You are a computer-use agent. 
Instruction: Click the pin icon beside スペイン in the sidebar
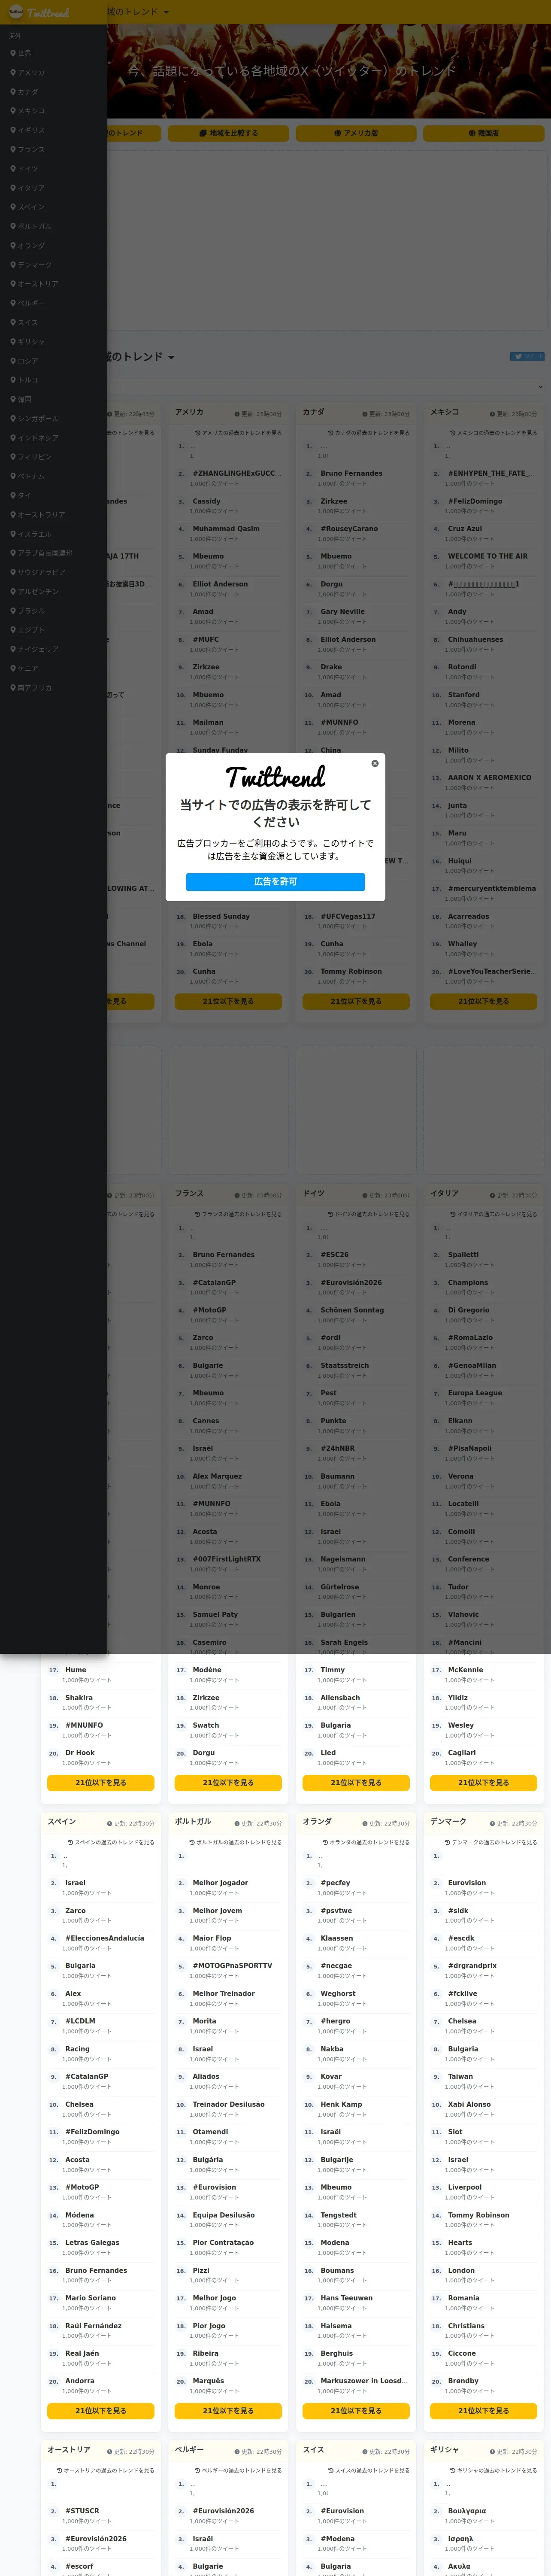(x=13, y=207)
